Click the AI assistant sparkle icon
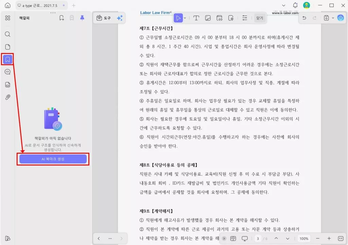This screenshot has width=348, height=245. tap(120, 18)
